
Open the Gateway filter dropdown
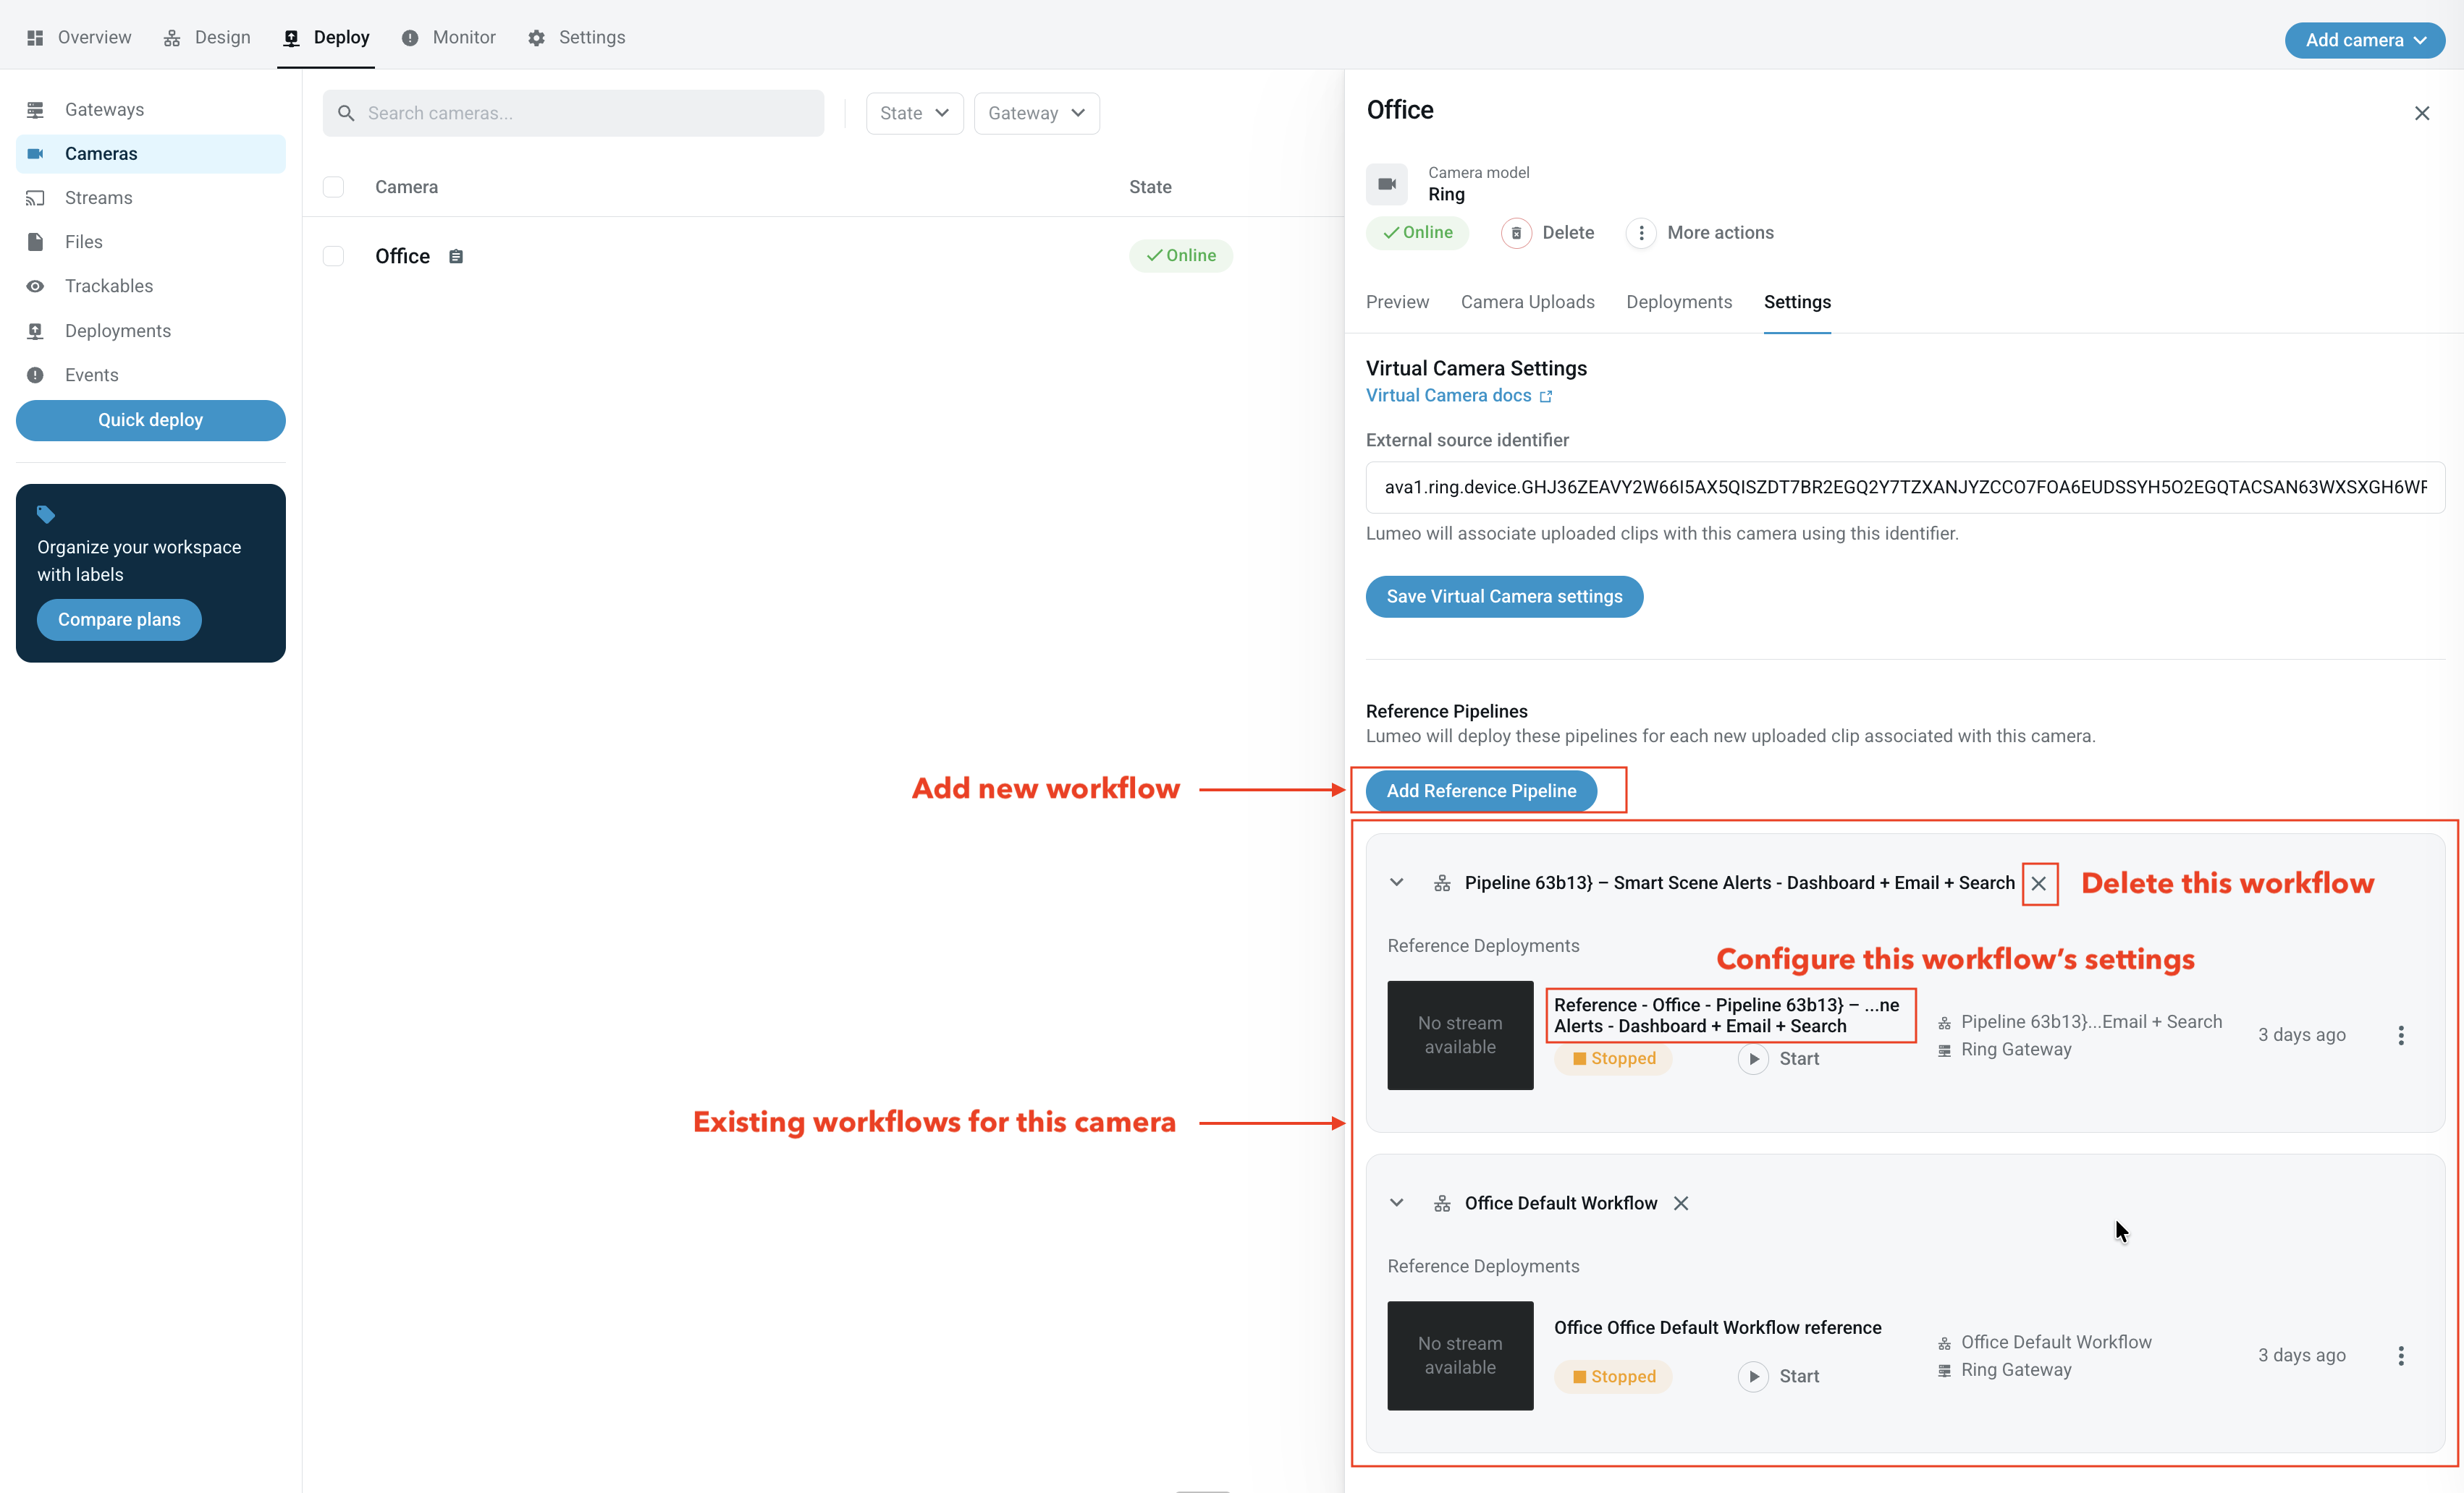[x=1036, y=114]
